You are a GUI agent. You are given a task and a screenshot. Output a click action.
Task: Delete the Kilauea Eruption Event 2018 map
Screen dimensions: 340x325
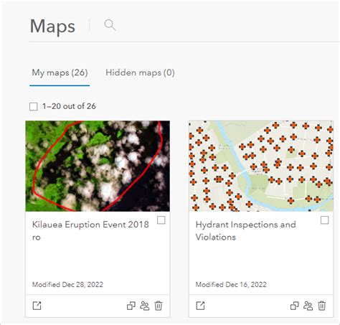point(159,306)
